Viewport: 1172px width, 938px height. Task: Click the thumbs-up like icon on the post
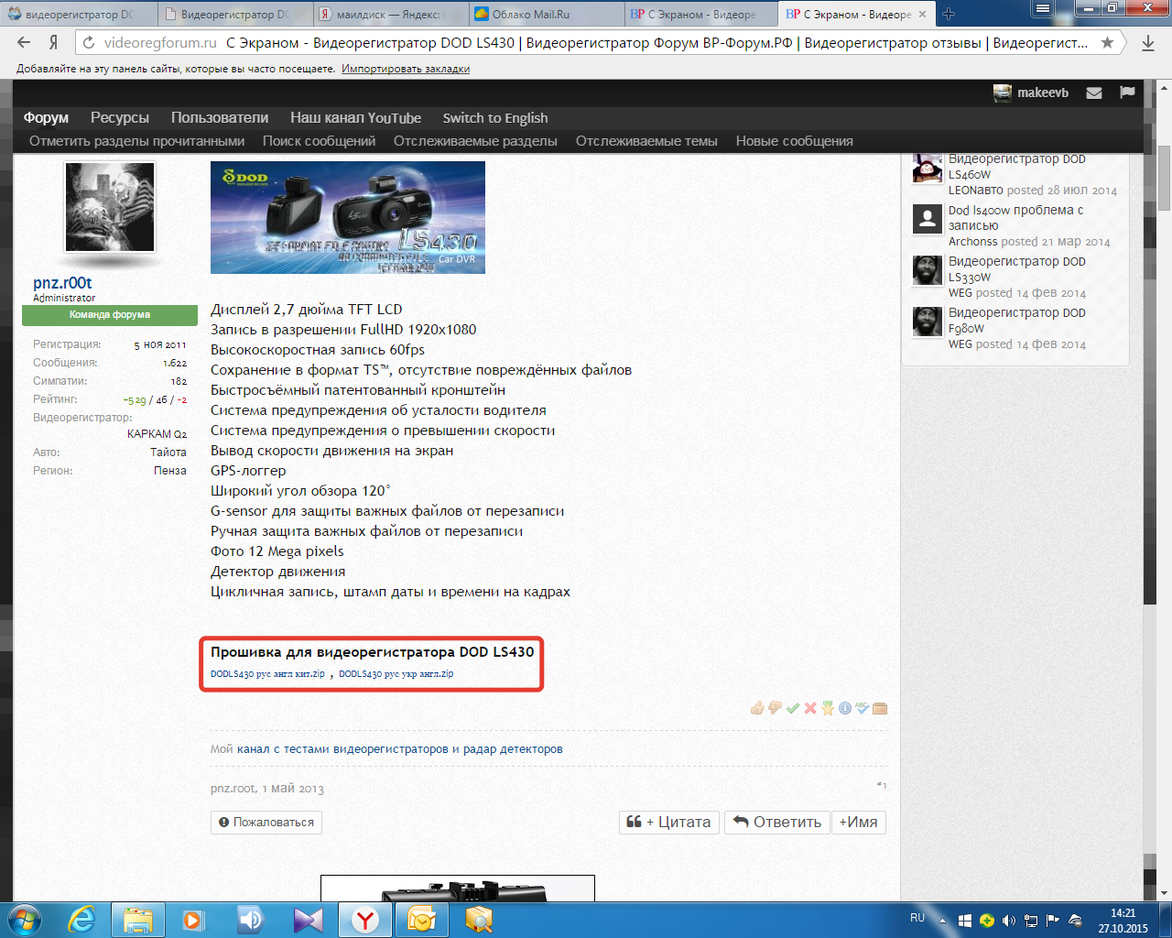pos(756,708)
